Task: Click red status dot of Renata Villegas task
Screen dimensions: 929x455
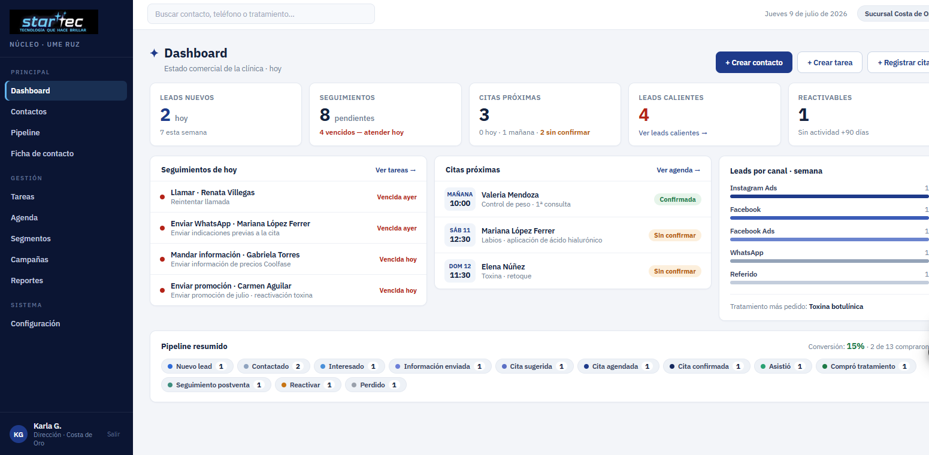Action: (162, 197)
